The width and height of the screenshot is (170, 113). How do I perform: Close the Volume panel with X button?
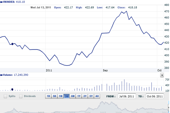162,75
